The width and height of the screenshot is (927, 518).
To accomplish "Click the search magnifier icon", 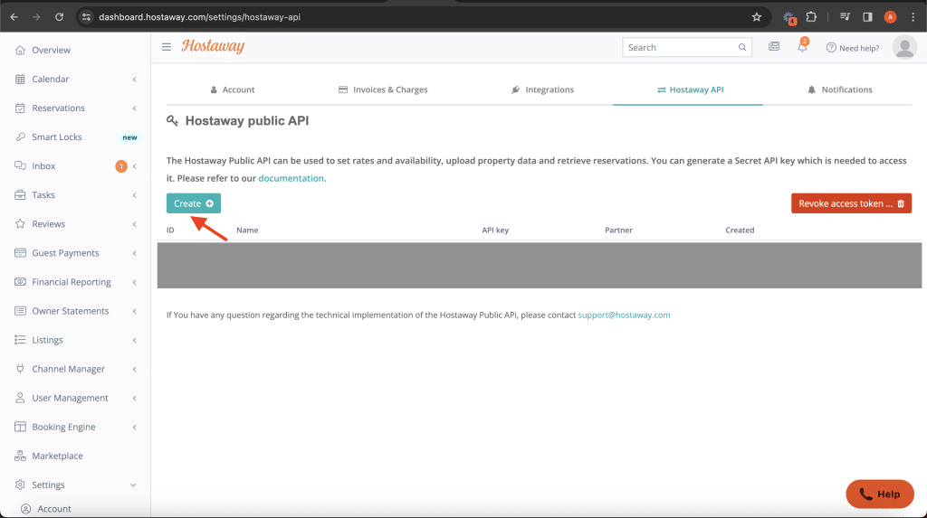I will pos(742,47).
